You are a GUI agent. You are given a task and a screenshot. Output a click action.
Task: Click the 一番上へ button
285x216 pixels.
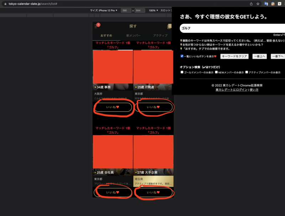coord(260,56)
